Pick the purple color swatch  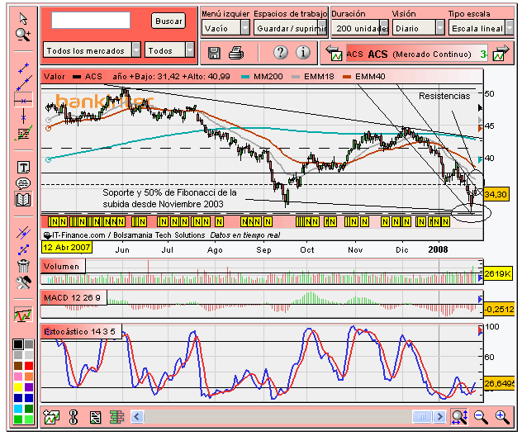pyautogui.click(x=29, y=387)
